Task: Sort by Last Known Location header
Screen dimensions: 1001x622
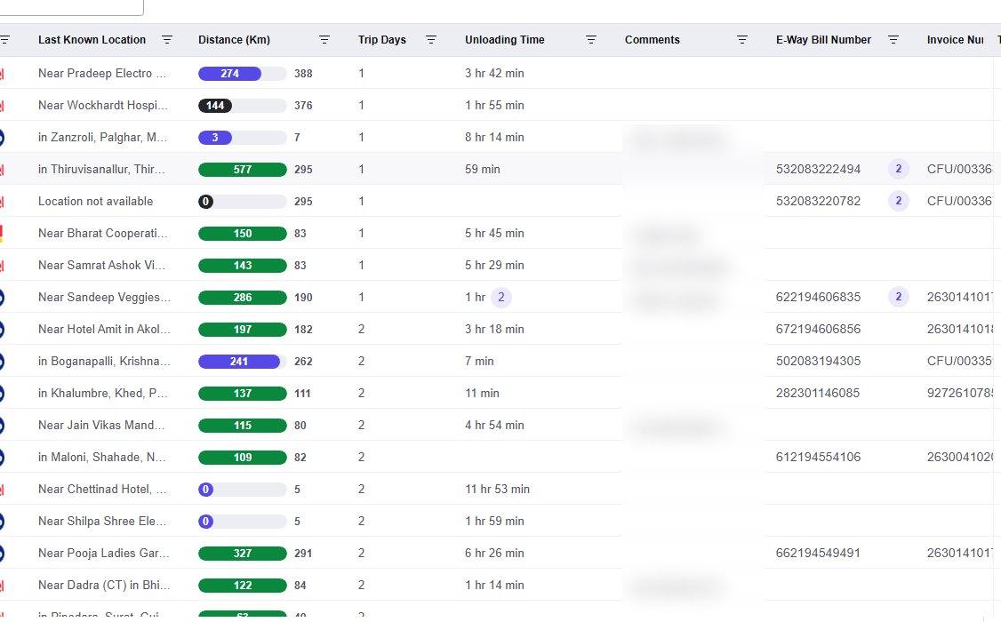Action: [x=92, y=40]
